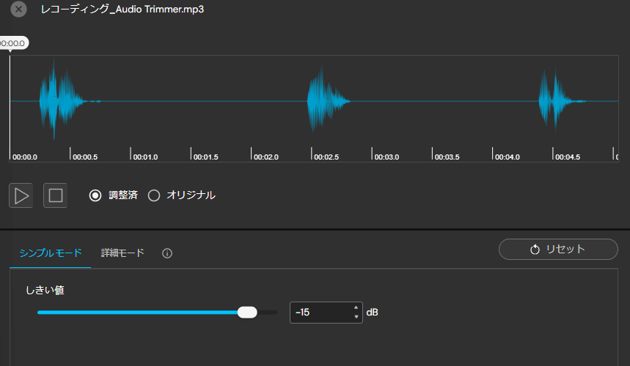Click the playhead time marker 00:00.0

pos(13,43)
